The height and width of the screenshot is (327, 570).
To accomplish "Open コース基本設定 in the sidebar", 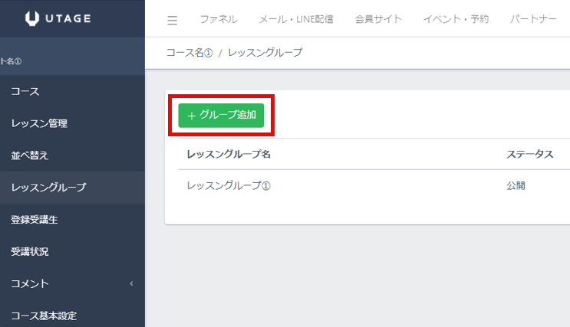I will tap(44, 316).
